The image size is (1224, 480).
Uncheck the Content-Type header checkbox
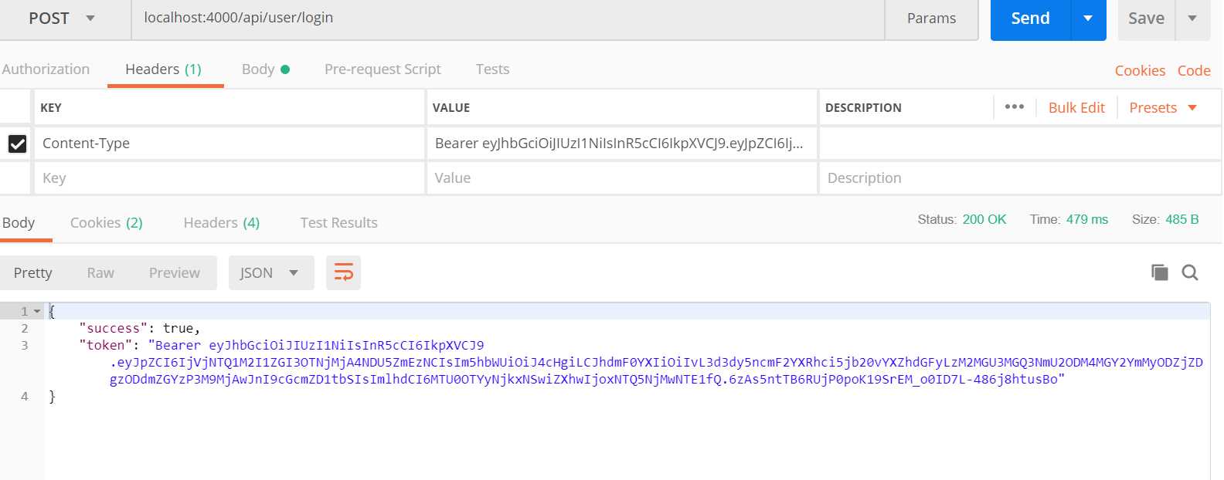click(17, 144)
